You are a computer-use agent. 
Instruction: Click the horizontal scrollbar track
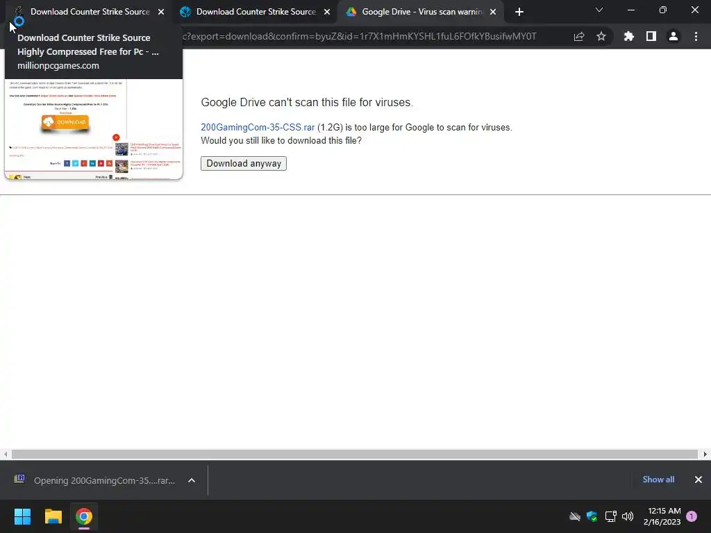click(x=355, y=454)
